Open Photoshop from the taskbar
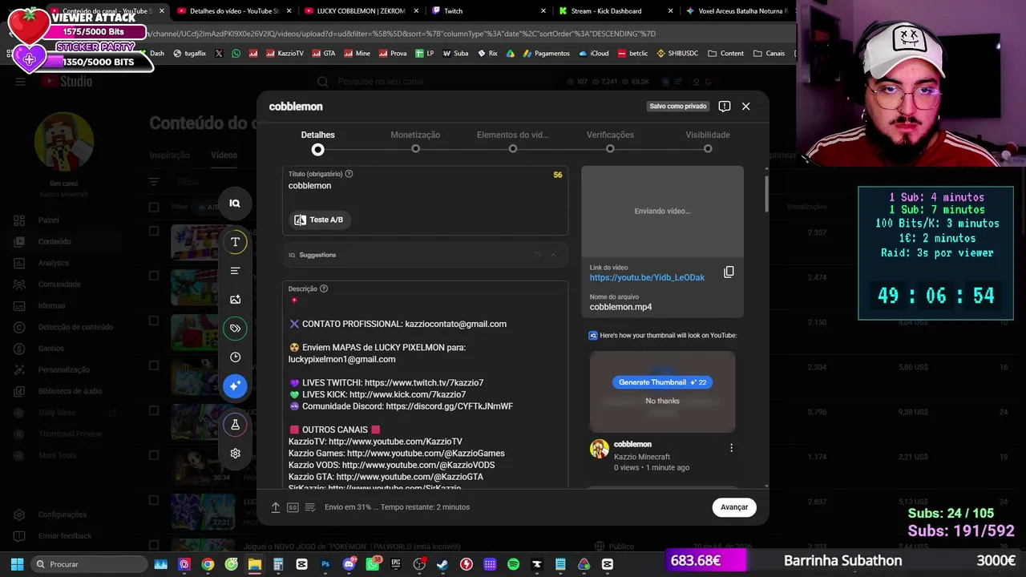The image size is (1026, 577). click(325, 564)
